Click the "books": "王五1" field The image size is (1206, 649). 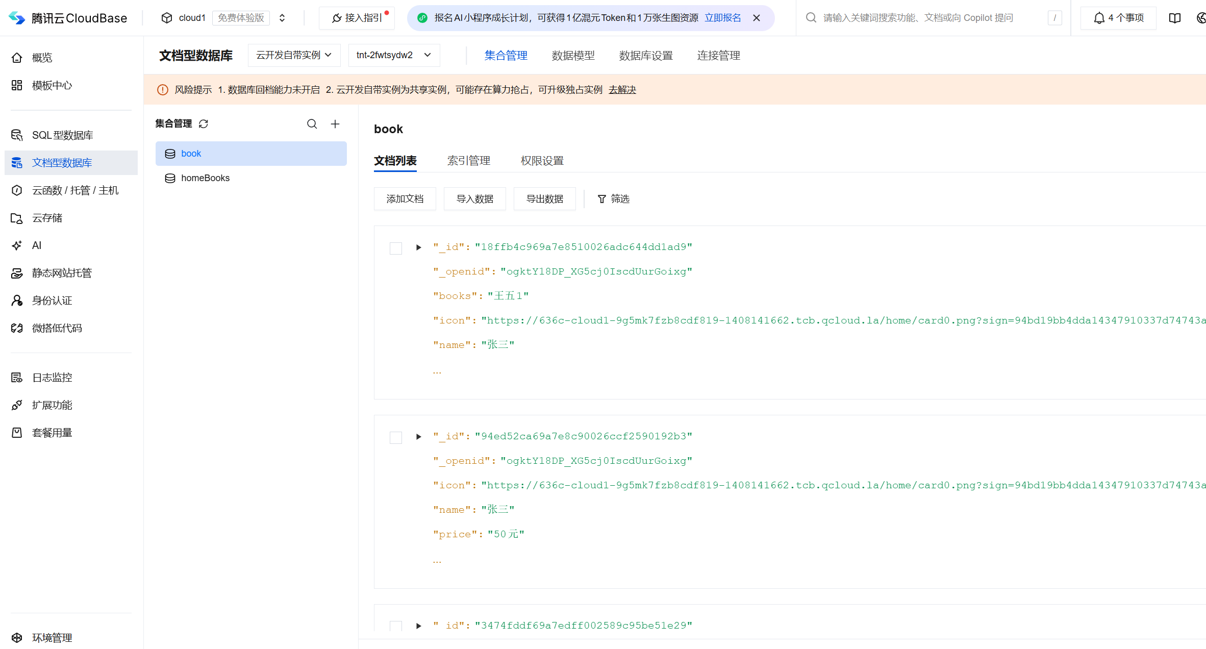[481, 296]
